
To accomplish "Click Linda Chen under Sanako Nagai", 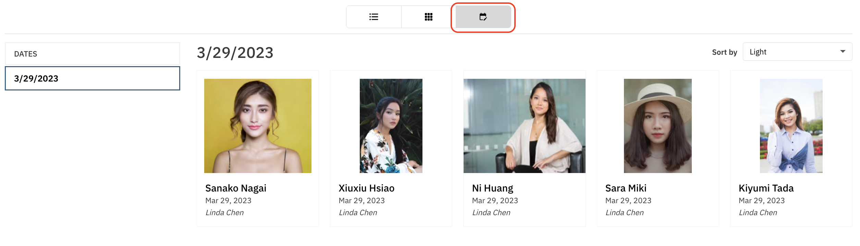I will click(224, 213).
